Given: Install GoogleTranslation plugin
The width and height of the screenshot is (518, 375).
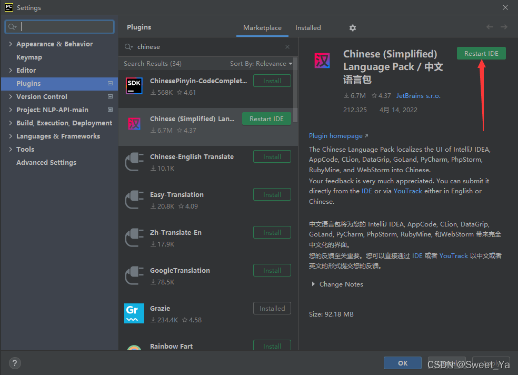Looking at the screenshot, I should point(272,270).
